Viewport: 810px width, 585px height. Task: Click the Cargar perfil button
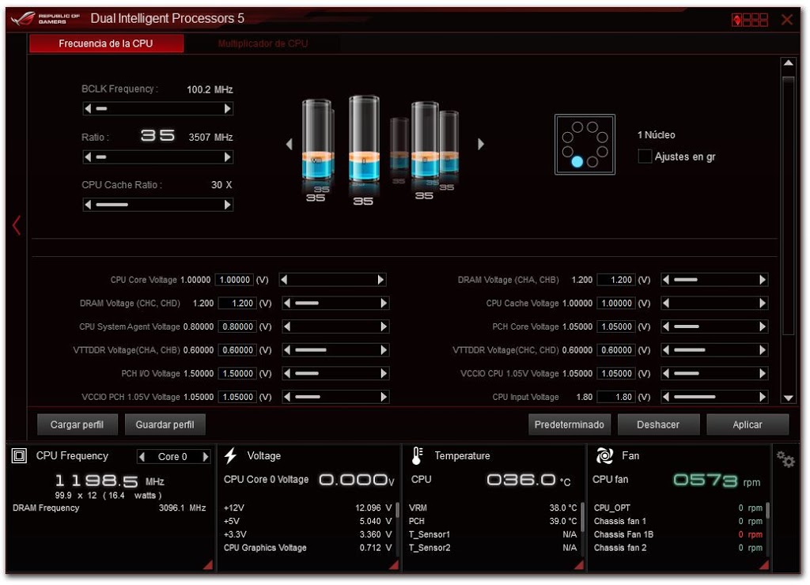[x=77, y=425]
